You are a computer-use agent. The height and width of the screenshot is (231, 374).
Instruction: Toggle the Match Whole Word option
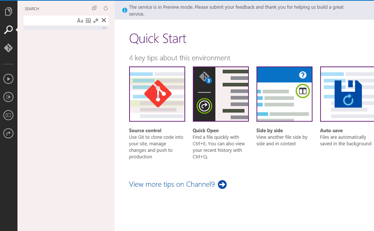[x=88, y=21]
